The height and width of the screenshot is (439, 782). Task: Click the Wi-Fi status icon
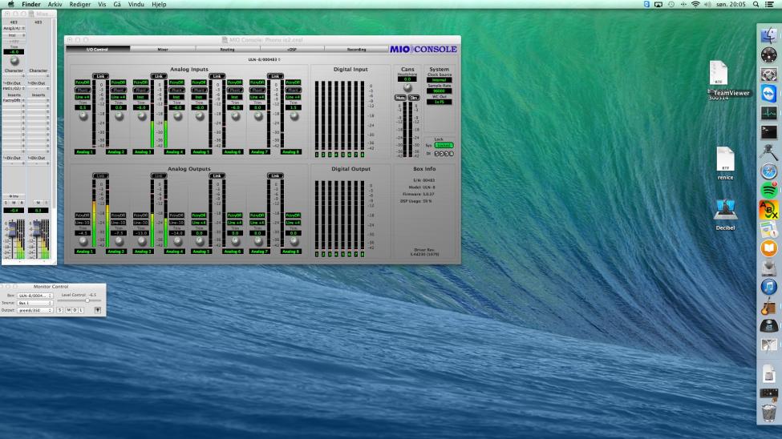pos(695,4)
